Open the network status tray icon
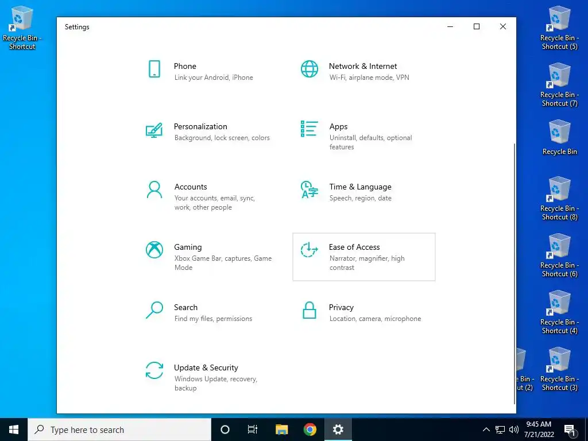 point(500,430)
